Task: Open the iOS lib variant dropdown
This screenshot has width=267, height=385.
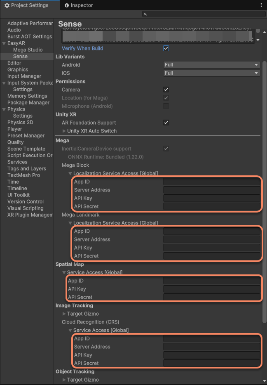Action: 211,73
